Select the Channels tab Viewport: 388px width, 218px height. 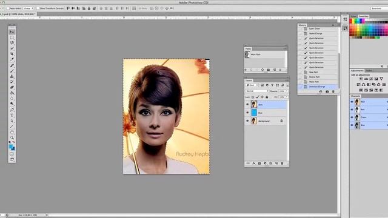(356, 96)
